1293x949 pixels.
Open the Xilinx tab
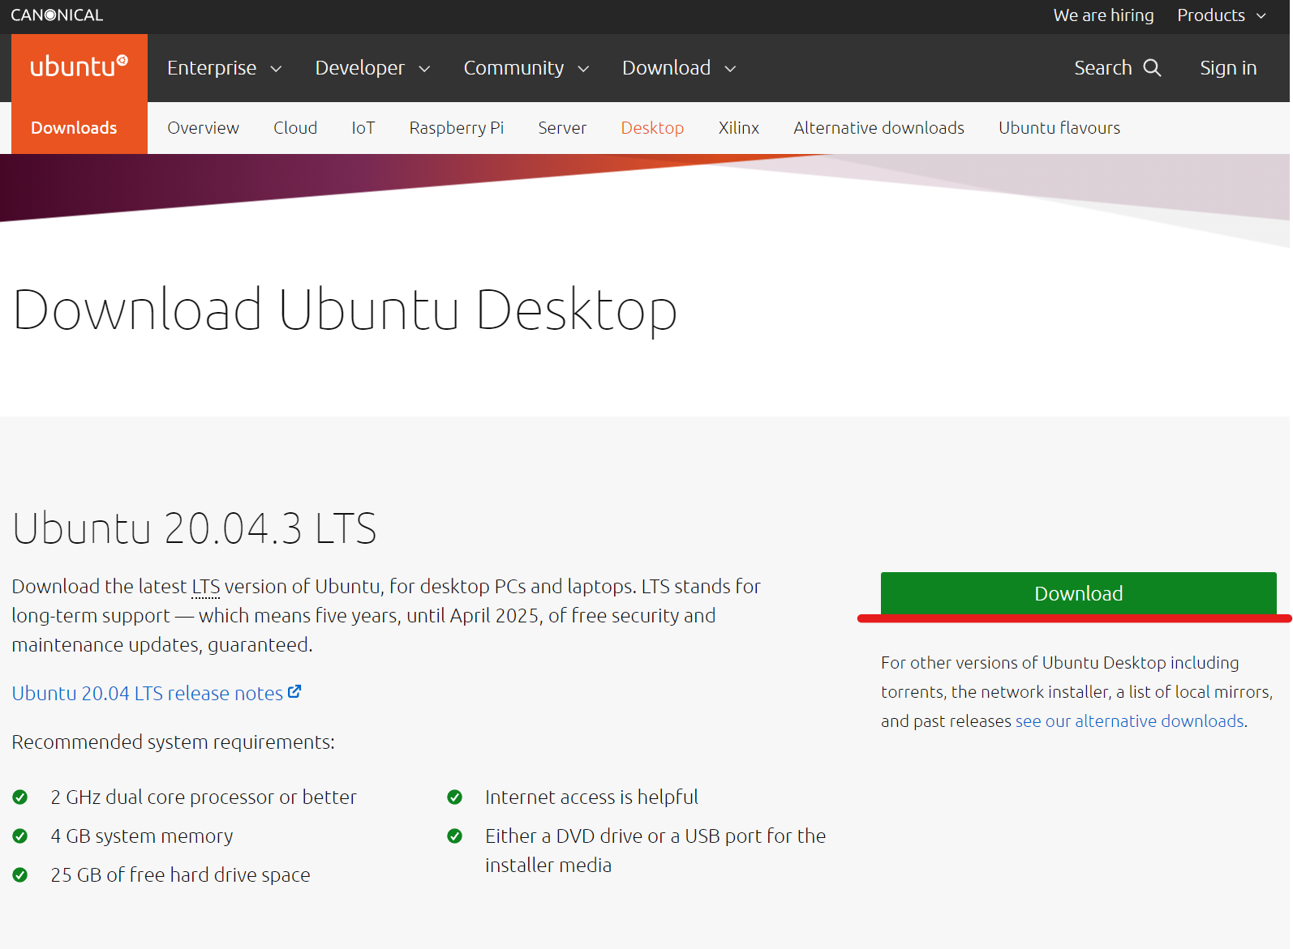[738, 128]
